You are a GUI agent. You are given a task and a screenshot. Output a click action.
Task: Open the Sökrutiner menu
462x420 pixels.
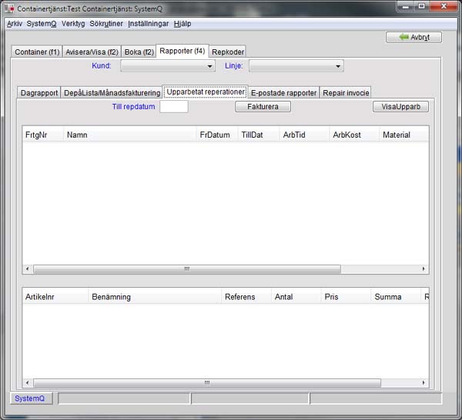point(106,23)
